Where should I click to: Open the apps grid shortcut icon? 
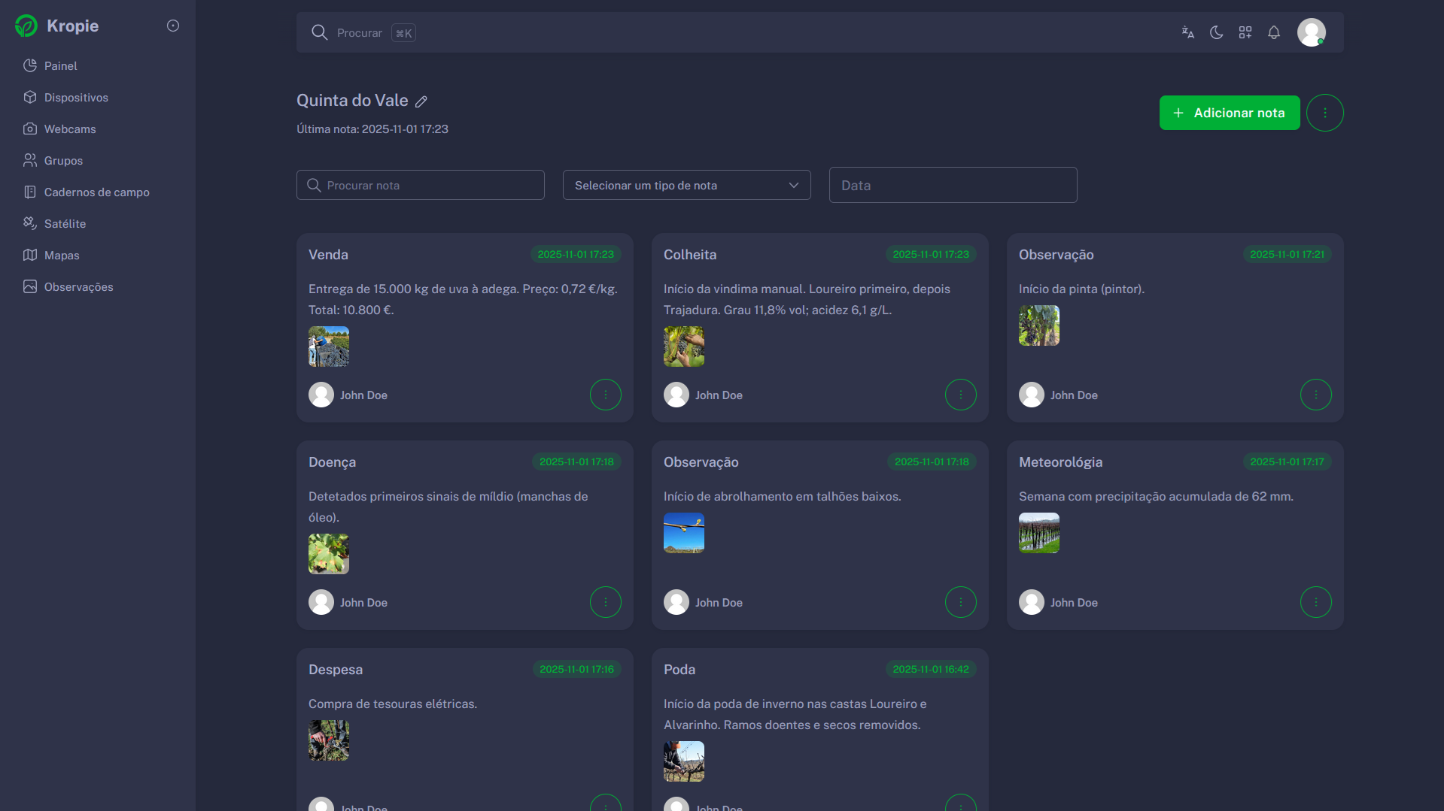(x=1245, y=32)
